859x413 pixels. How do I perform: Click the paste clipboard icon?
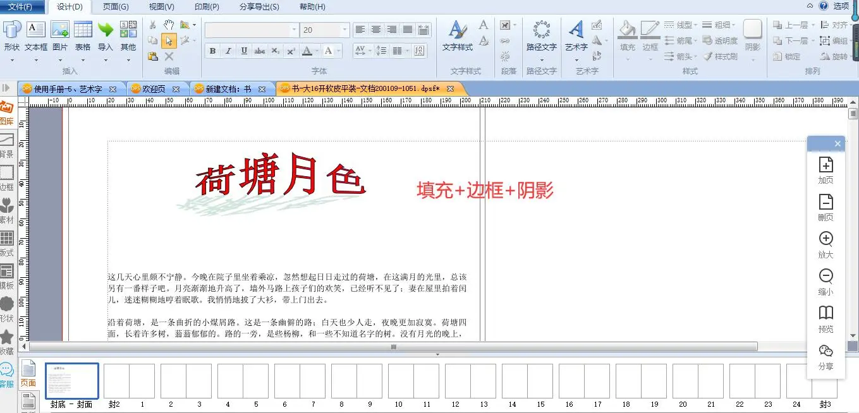point(152,56)
